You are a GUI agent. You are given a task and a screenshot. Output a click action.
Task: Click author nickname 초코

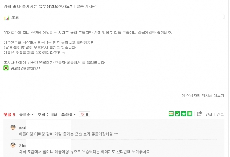pos(15,18)
